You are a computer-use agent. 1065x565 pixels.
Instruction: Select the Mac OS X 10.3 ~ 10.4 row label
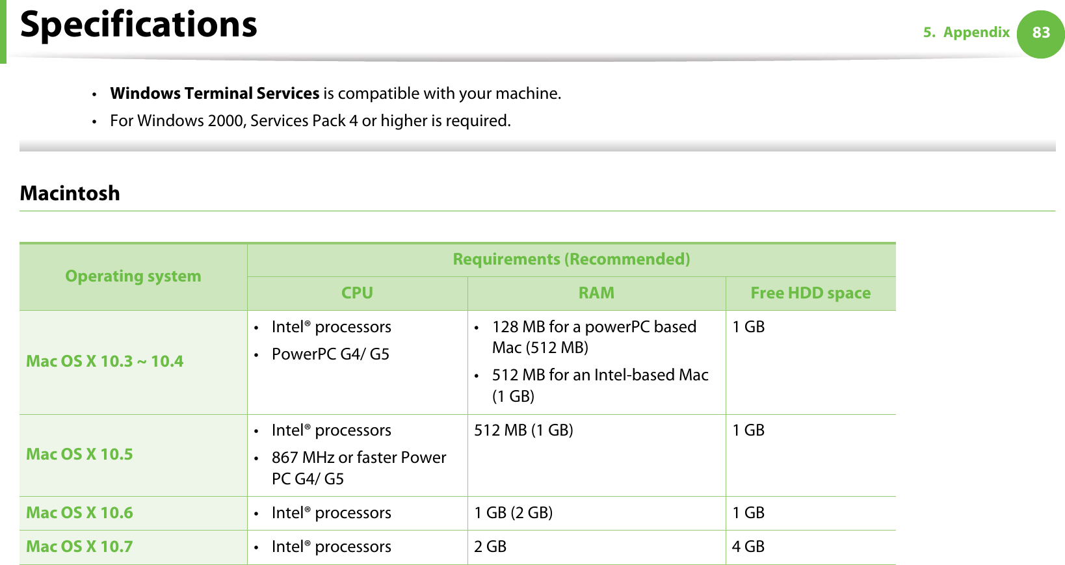click(105, 361)
